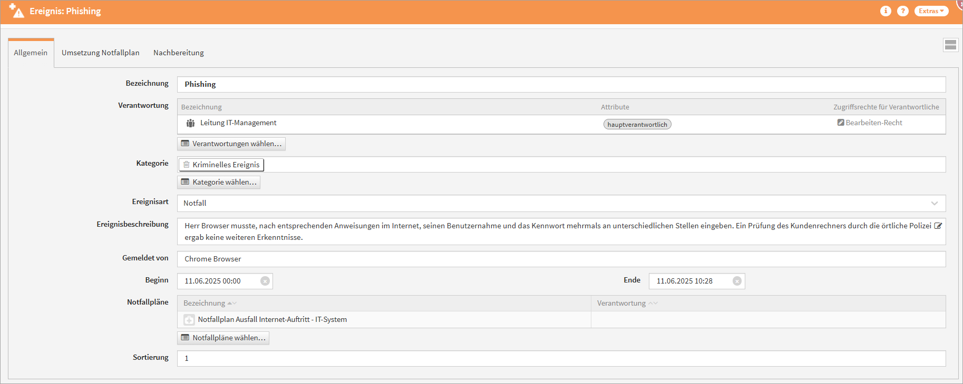Viewport: 963px width, 384px height.
Task: Click the info icon in header
Action: (886, 11)
